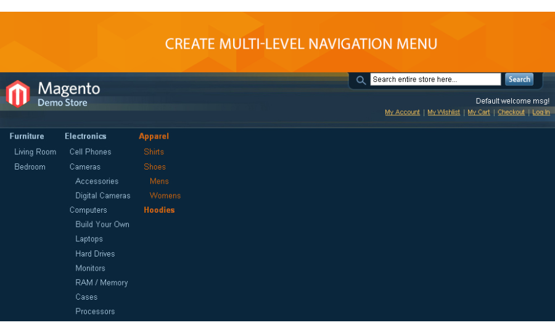Click the search entire store input field
Image resolution: width=555 pixels, height=333 pixels.
(435, 80)
